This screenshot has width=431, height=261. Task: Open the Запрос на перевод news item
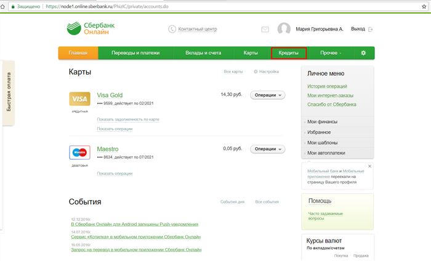coord(136,249)
